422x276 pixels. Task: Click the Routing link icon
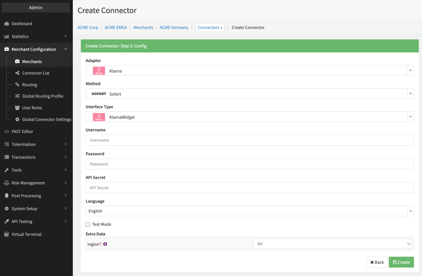click(17, 85)
